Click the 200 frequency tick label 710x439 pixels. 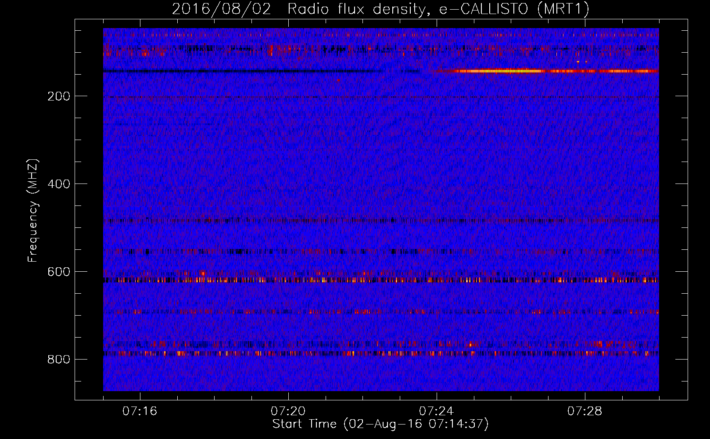pyautogui.click(x=59, y=96)
